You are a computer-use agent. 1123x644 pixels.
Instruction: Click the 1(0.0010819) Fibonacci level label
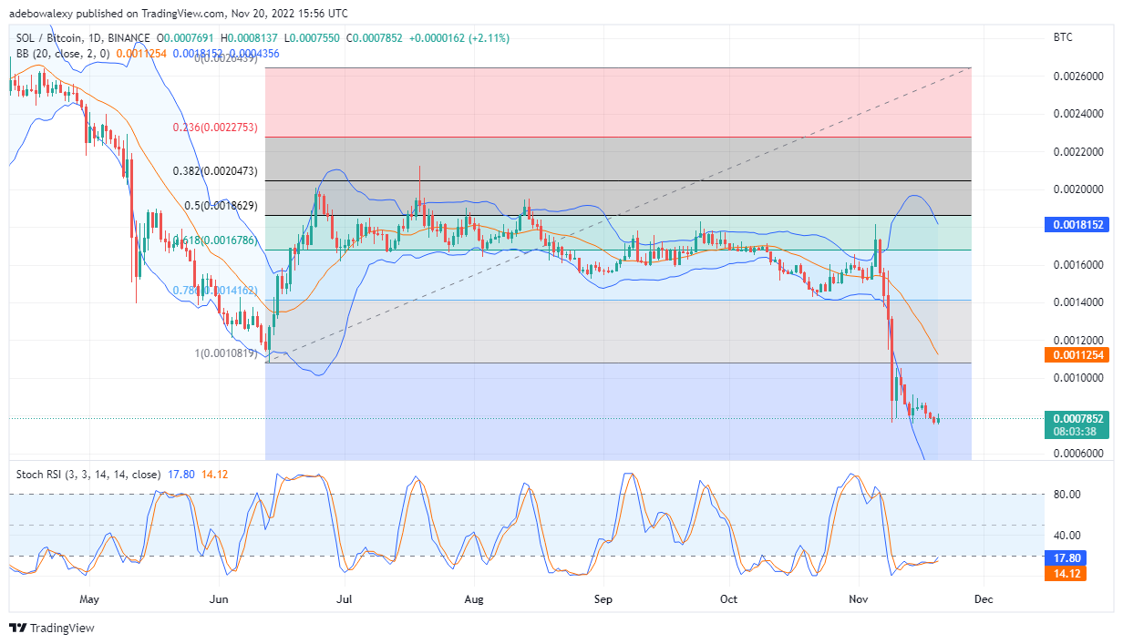[227, 353]
